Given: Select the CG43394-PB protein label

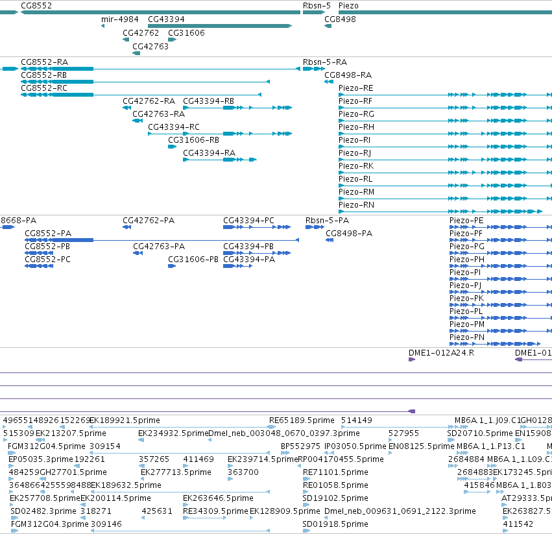Looking at the screenshot, I should coord(248,247).
